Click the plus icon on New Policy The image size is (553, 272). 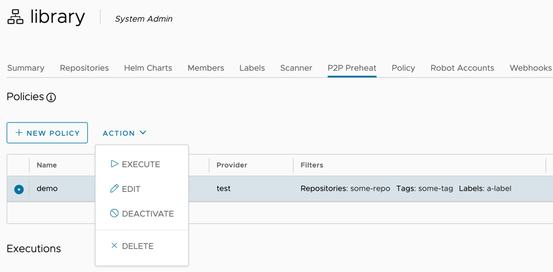pos(19,133)
